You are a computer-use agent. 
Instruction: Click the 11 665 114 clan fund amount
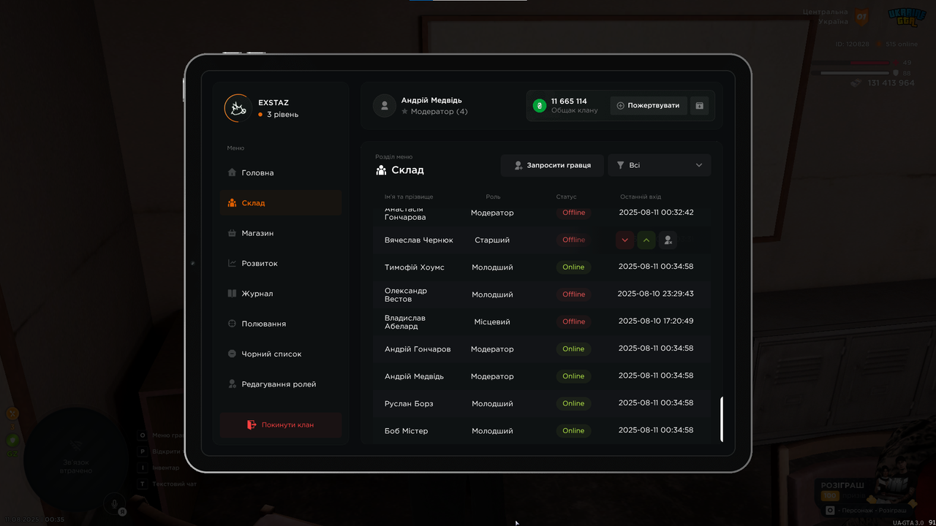(569, 102)
